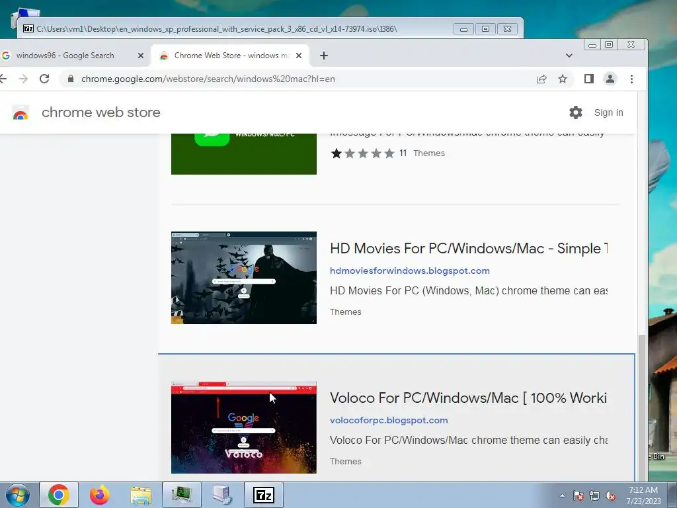
Task: Go back in Chrome history
Action: pos(3,79)
